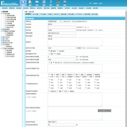This screenshot has height=127, width=127.
Task: Click the 首页文件扩展名 .html input
Action: pyautogui.click(x=62, y=48)
